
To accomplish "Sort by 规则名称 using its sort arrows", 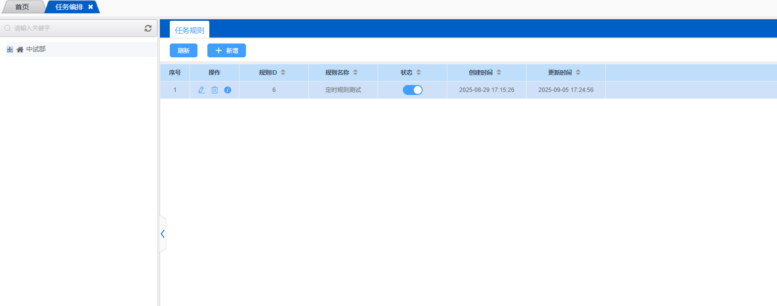I will click(x=355, y=72).
